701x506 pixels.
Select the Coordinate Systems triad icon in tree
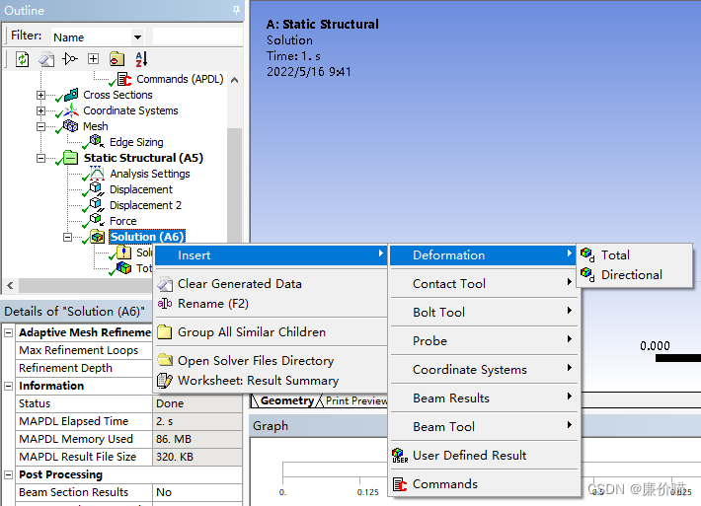71,110
